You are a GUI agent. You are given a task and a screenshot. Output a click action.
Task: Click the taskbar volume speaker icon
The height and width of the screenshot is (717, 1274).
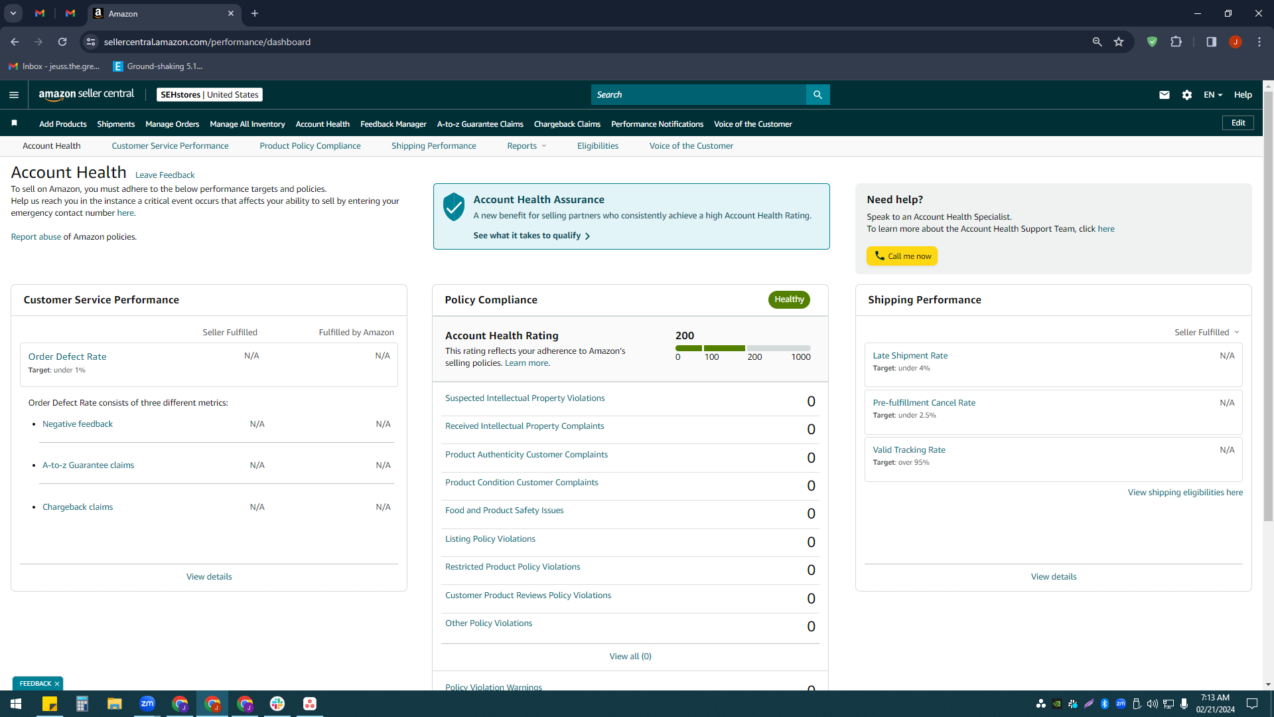click(x=1152, y=704)
